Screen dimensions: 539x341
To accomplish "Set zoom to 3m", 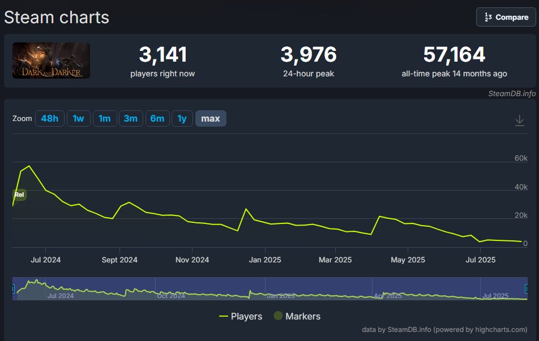I will [x=131, y=119].
